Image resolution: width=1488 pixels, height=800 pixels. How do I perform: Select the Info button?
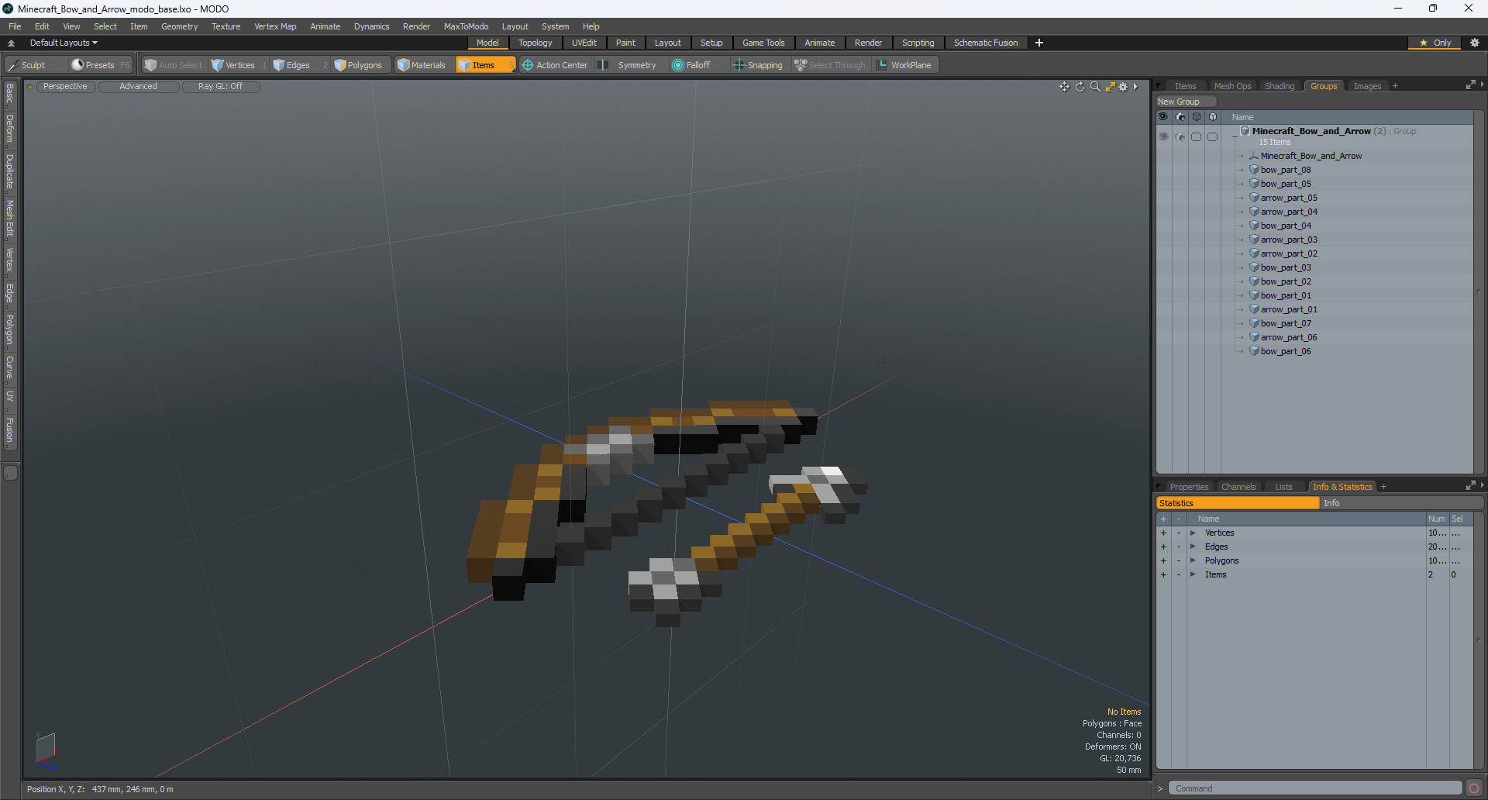point(1401,503)
